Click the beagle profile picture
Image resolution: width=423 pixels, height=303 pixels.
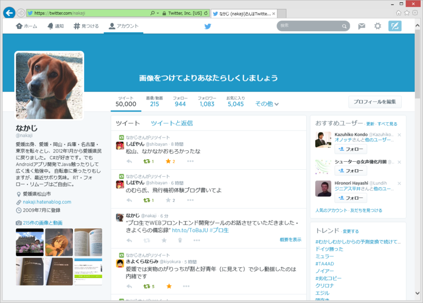[x=49, y=85]
